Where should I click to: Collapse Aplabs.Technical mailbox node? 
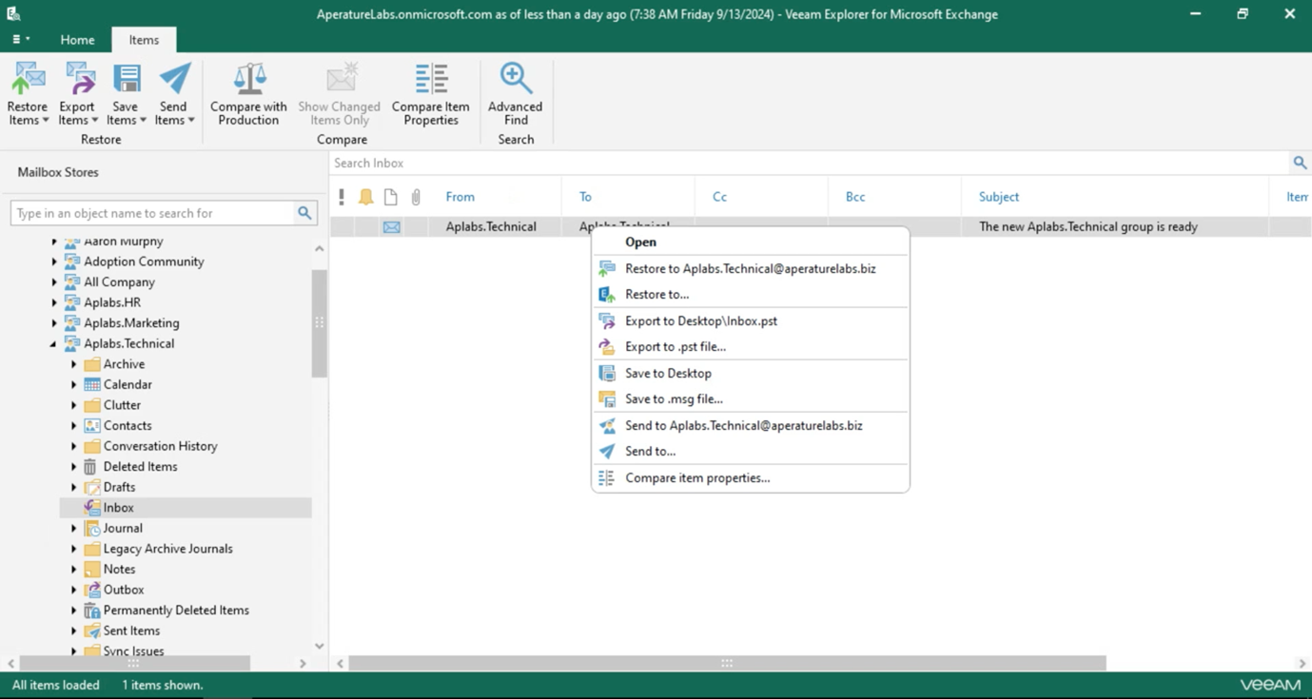(54, 343)
